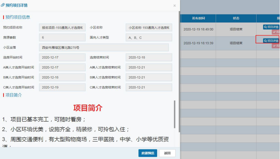Close the 预约项目详情 dialog with the X
The image size is (280, 159).
point(174,6)
